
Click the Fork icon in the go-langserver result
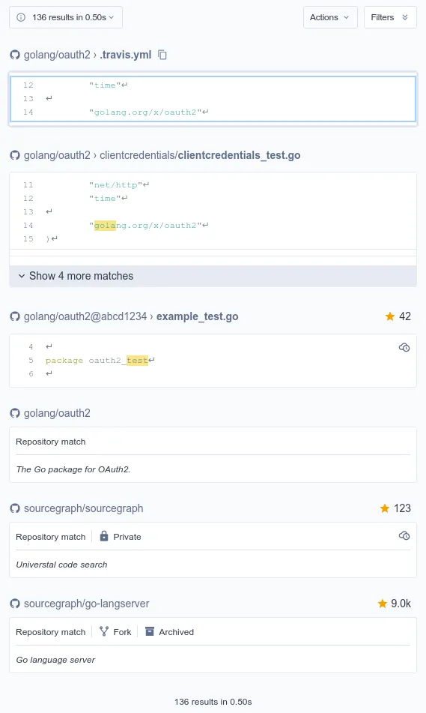point(104,631)
